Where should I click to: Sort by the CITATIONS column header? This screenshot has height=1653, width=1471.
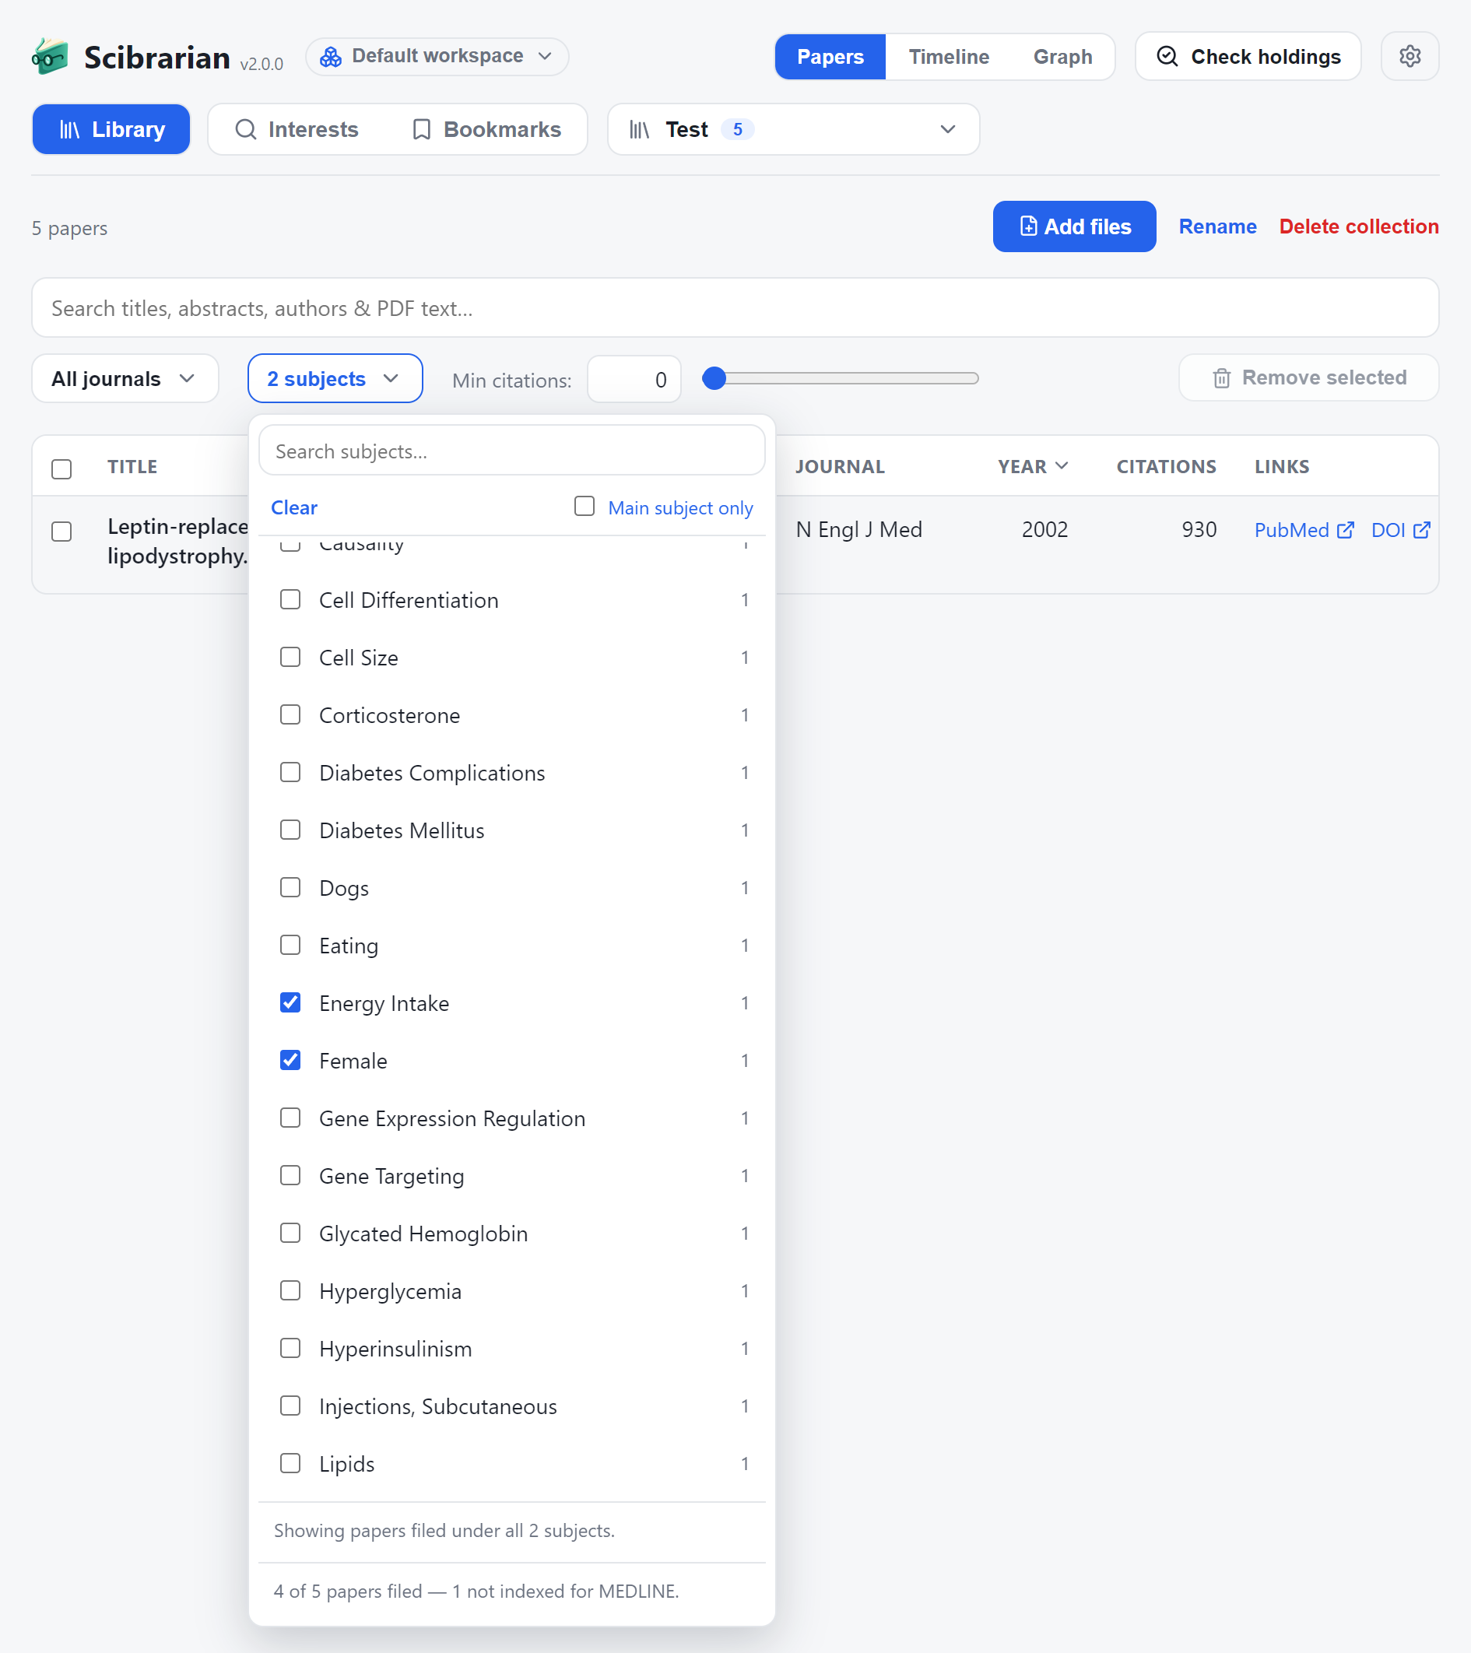(x=1165, y=467)
